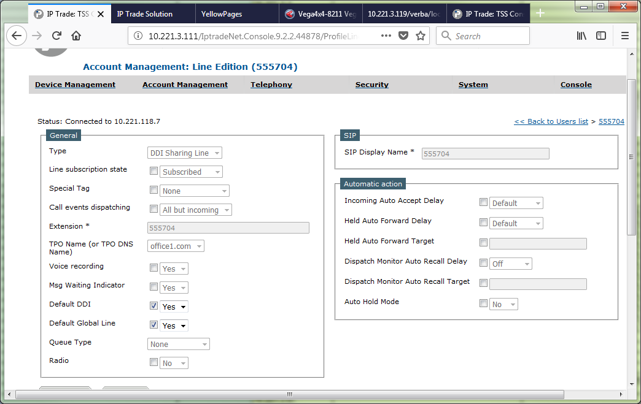Uncheck the Default Global Line checkbox
Image resolution: width=641 pixels, height=404 pixels.
[153, 325]
